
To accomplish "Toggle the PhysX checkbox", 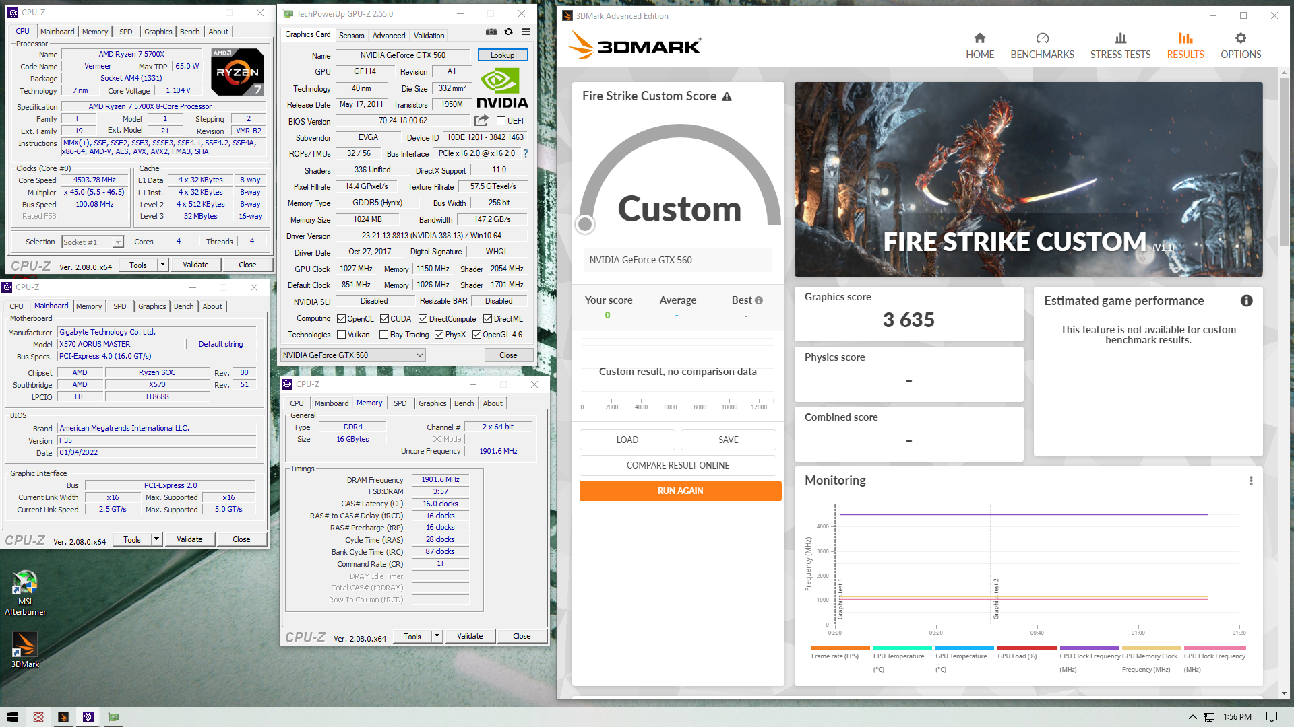I will pyautogui.click(x=439, y=335).
